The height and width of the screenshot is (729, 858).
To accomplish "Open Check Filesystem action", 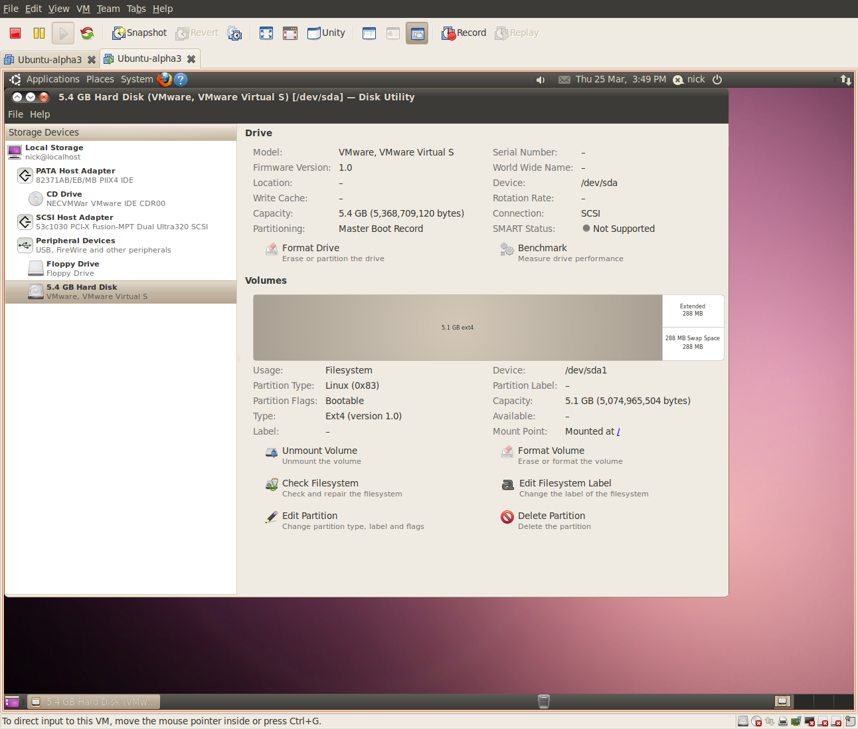I will [x=319, y=483].
